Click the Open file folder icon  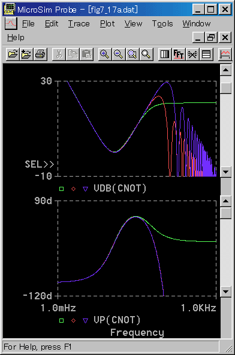point(13,54)
